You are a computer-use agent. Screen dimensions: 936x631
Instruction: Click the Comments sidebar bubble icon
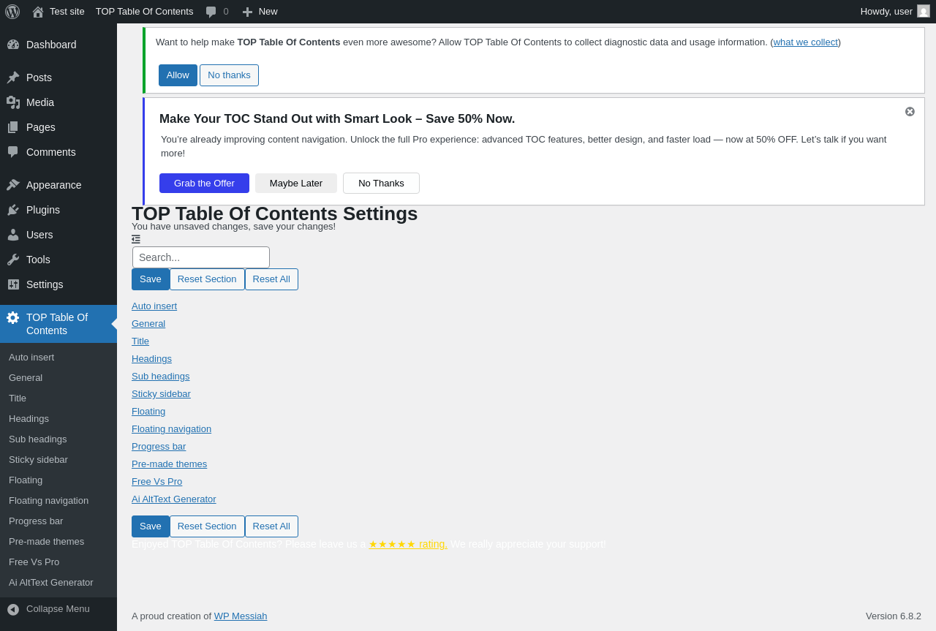click(13, 152)
